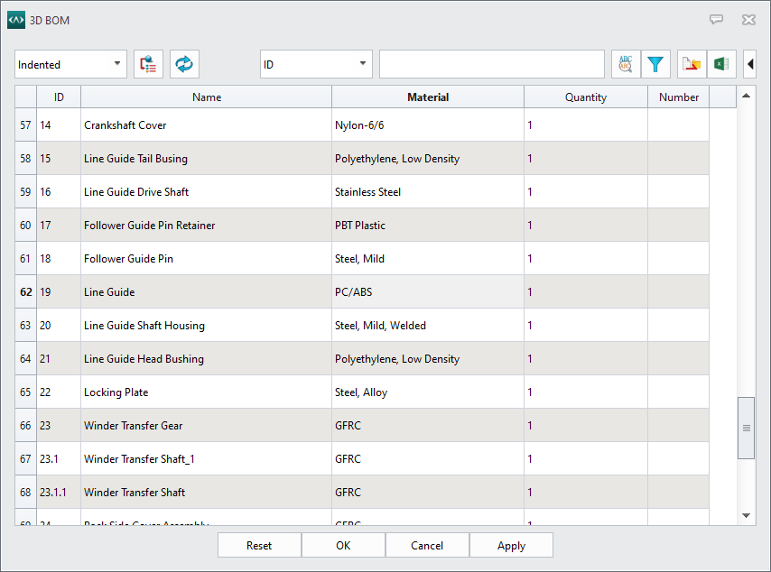The image size is (771, 572).
Task: Collapse the side panel with the black arrow
Action: pyautogui.click(x=750, y=64)
